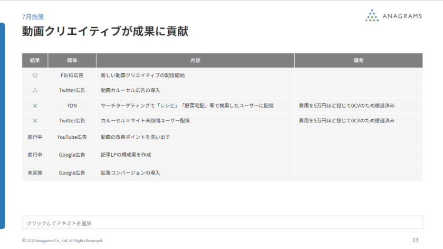Click the × mark beside カルーセル×サイト未訪問ユーザー配信
Image resolution: width=443 pixels, height=249 pixels.
point(35,121)
